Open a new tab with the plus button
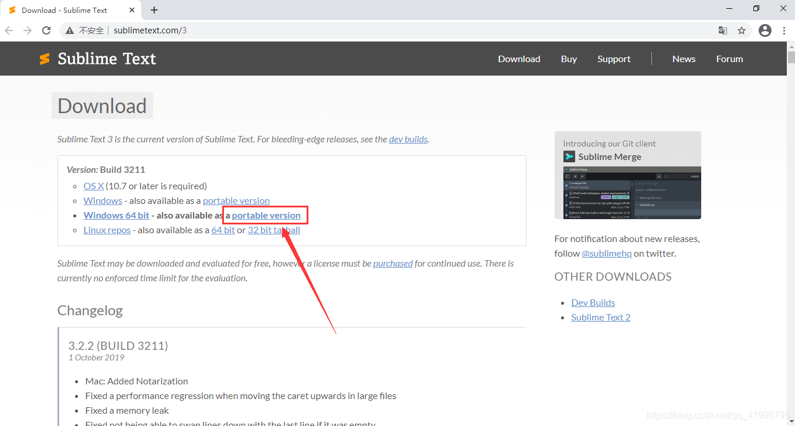Viewport: 795px width, 426px height. click(x=154, y=10)
